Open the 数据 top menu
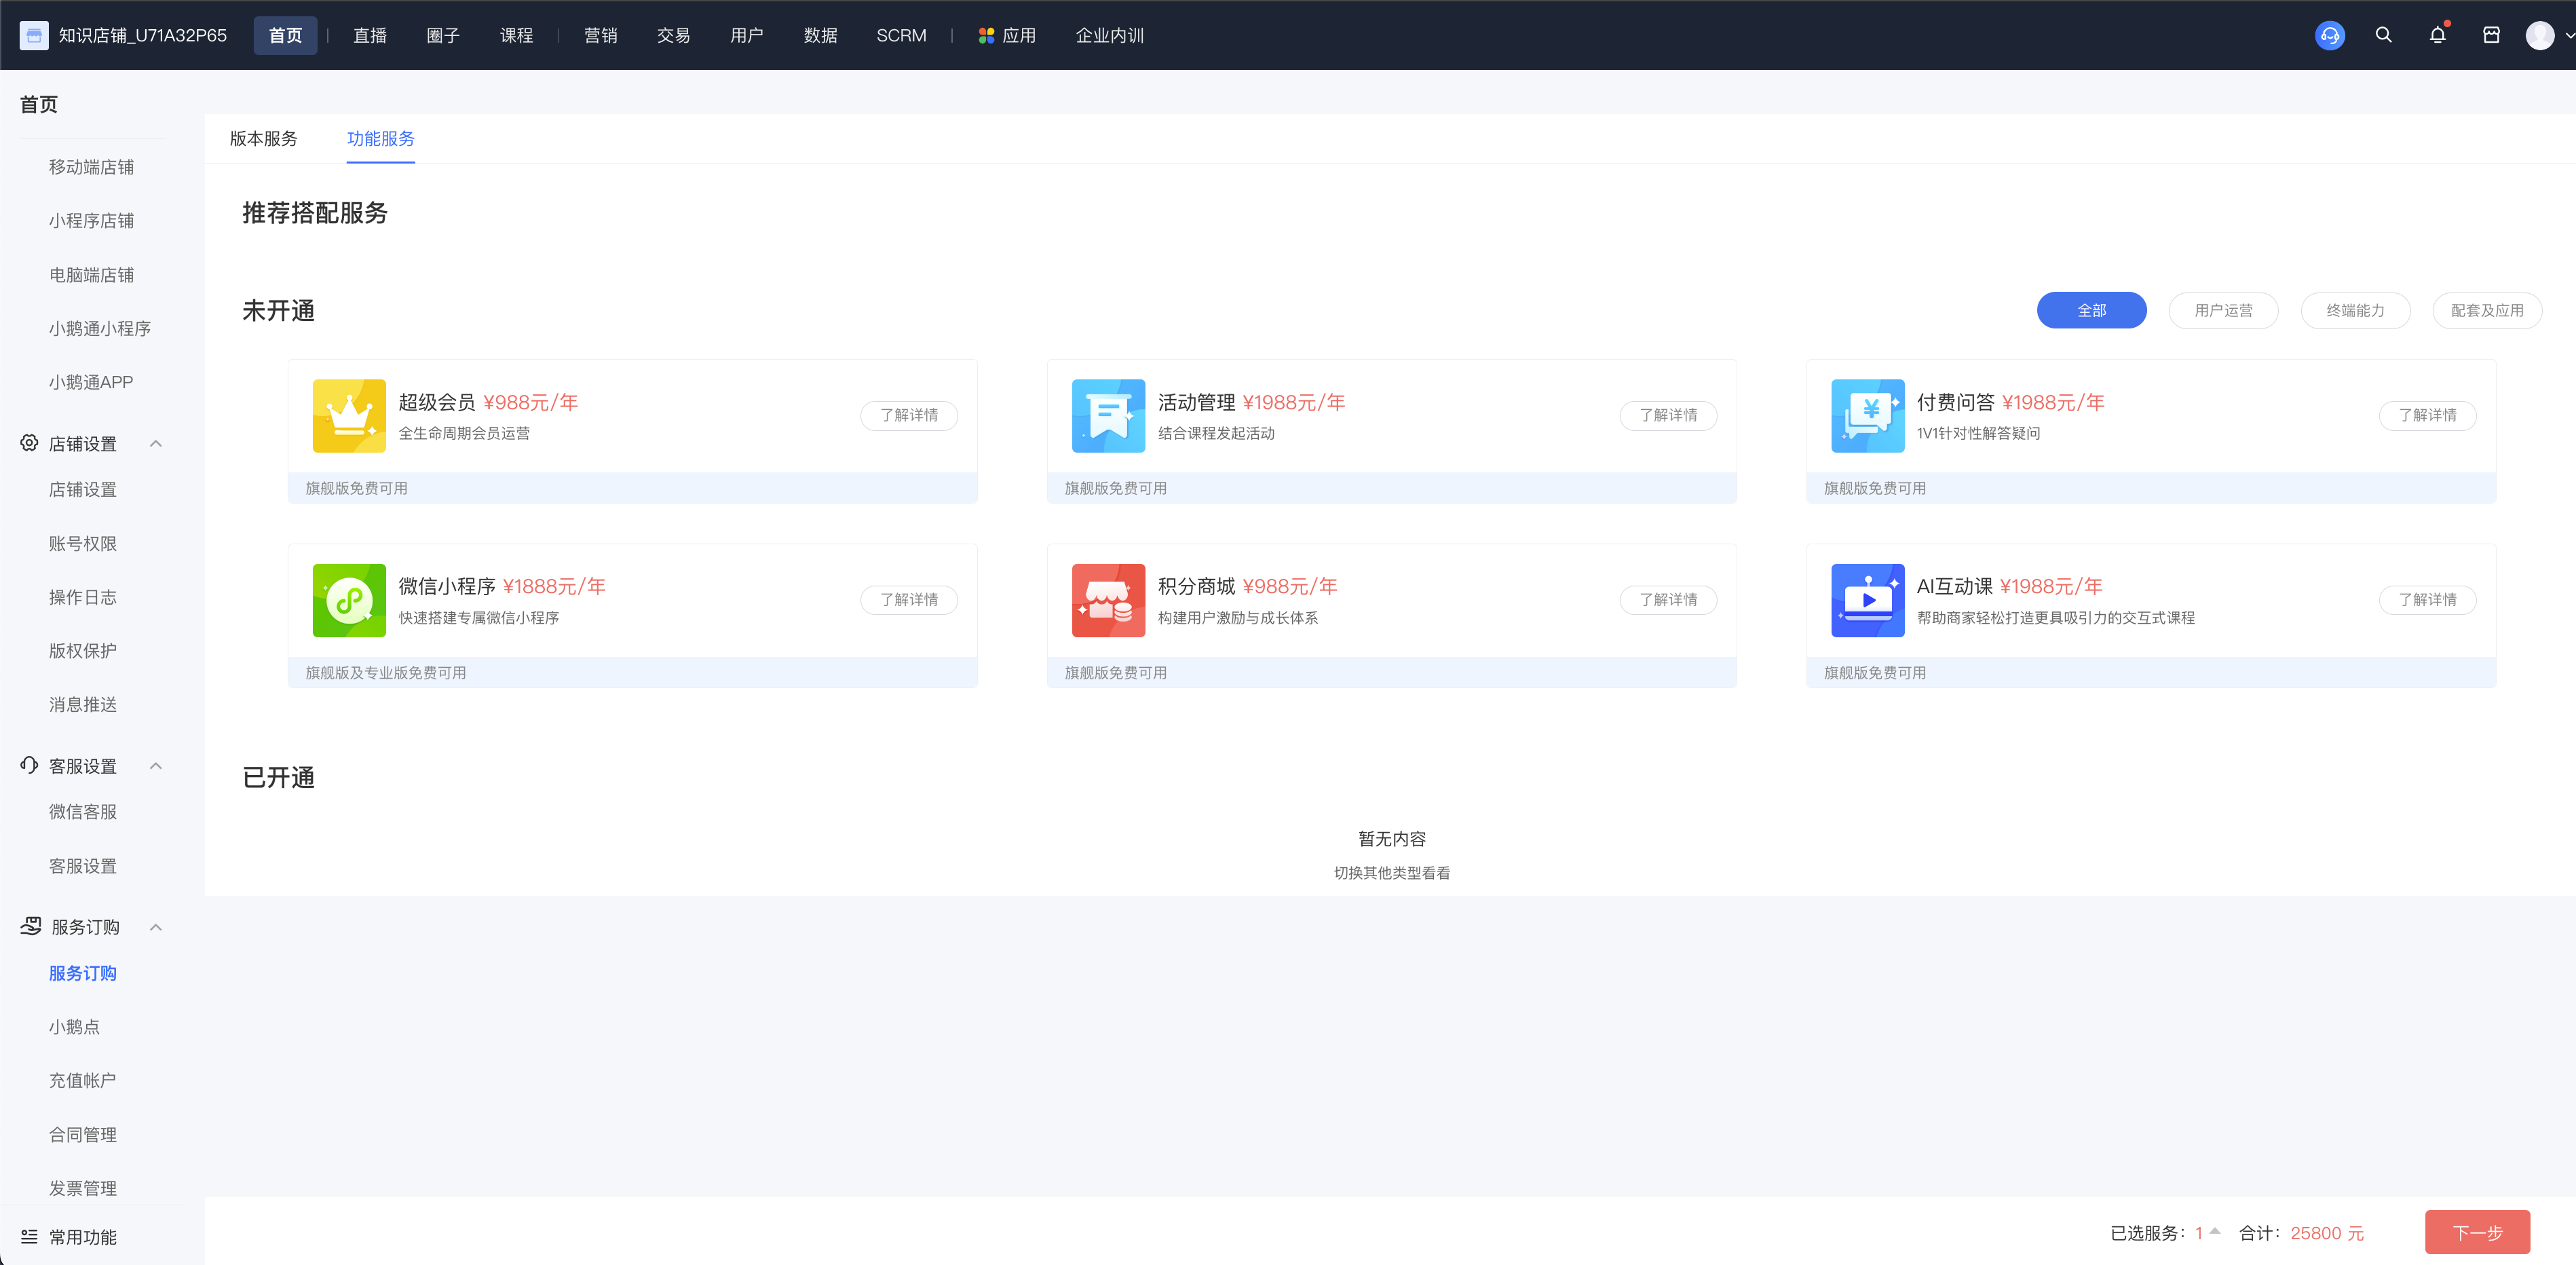The width and height of the screenshot is (2576, 1265). [820, 35]
